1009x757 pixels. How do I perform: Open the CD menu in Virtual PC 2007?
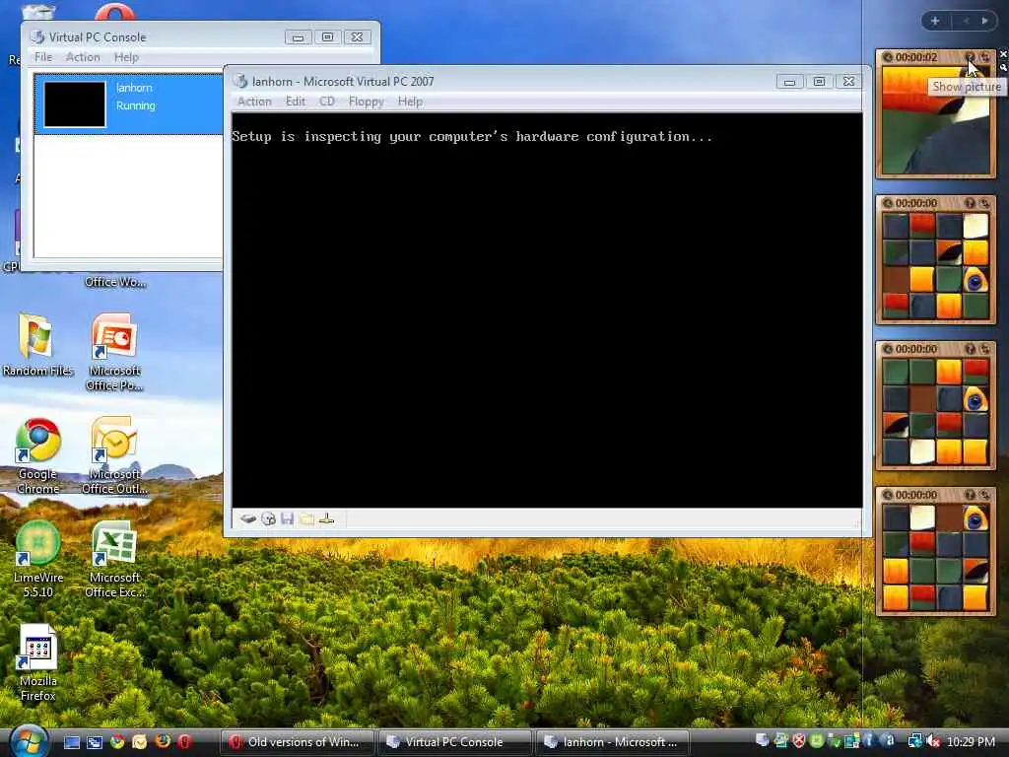pyautogui.click(x=327, y=102)
